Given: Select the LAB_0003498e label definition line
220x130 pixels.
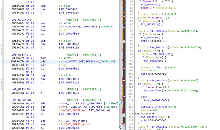Looking at the screenshot, I should pos(21,100).
